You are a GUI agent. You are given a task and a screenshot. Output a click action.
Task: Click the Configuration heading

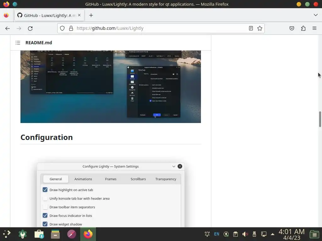[x=47, y=137]
